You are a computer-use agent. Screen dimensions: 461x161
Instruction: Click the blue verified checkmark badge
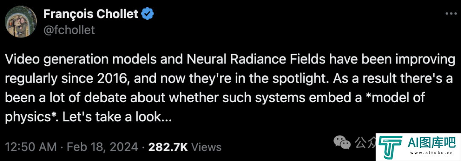tap(148, 14)
